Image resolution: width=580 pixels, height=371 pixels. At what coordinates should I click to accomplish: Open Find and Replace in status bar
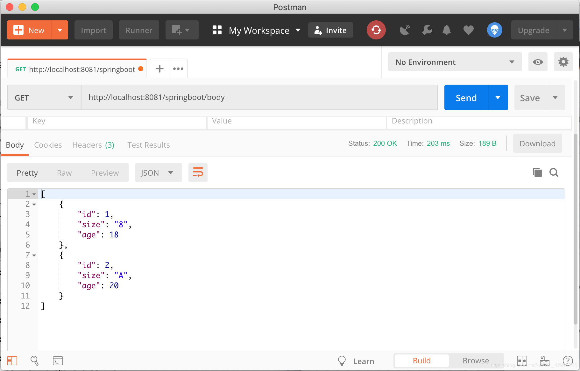[34, 361]
